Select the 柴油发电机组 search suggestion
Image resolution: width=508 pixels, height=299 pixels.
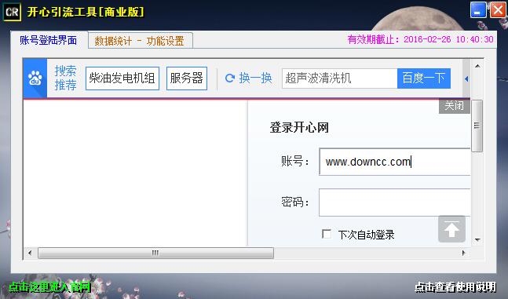pos(122,78)
